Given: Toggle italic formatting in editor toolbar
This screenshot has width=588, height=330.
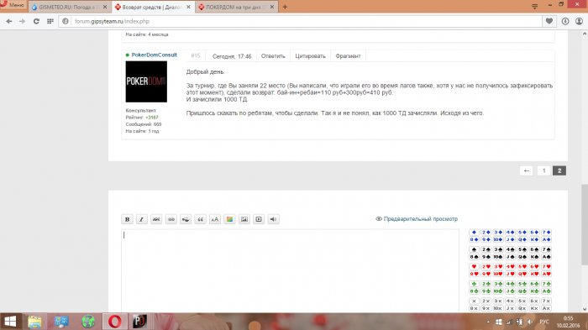Looking at the screenshot, I should coord(141,219).
